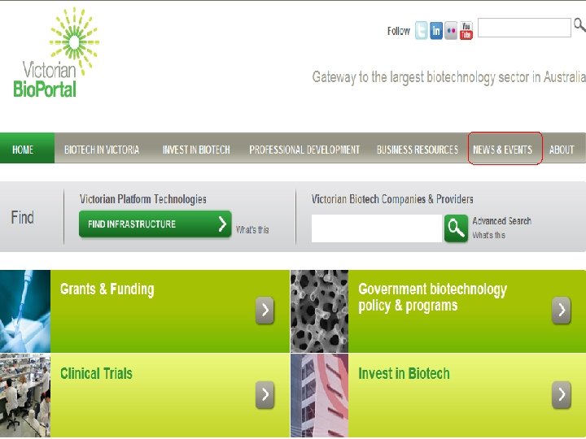Click What's this next to Find Infrastructure
The width and height of the screenshot is (586, 439).
[x=252, y=229]
